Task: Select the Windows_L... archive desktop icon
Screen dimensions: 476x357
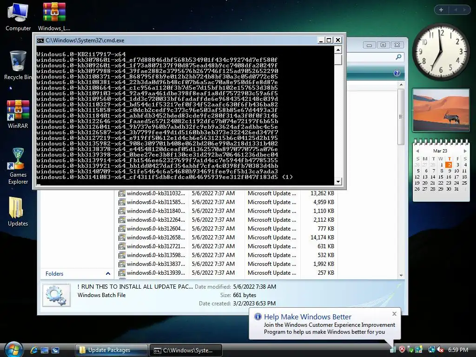Action: 54,17
